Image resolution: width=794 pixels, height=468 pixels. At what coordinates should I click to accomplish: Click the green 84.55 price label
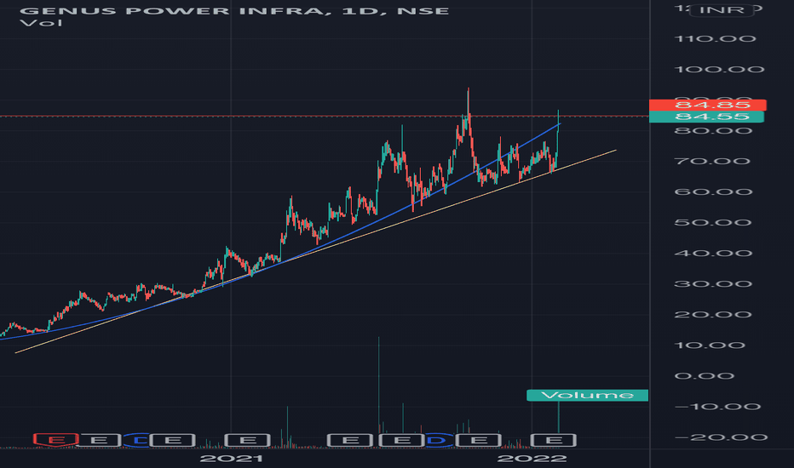[706, 117]
